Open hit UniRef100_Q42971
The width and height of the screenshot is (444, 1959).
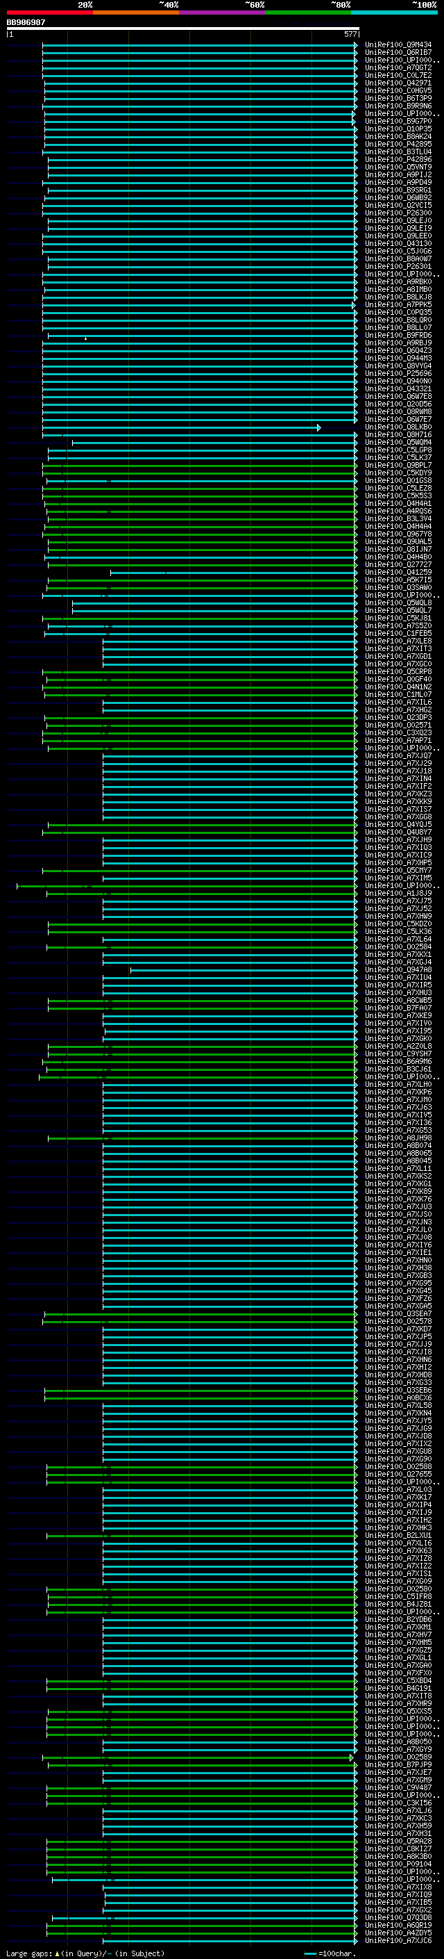[x=398, y=83]
